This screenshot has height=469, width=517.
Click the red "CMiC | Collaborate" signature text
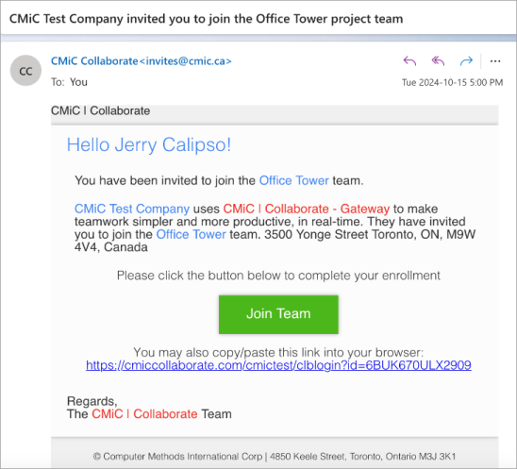tap(144, 414)
